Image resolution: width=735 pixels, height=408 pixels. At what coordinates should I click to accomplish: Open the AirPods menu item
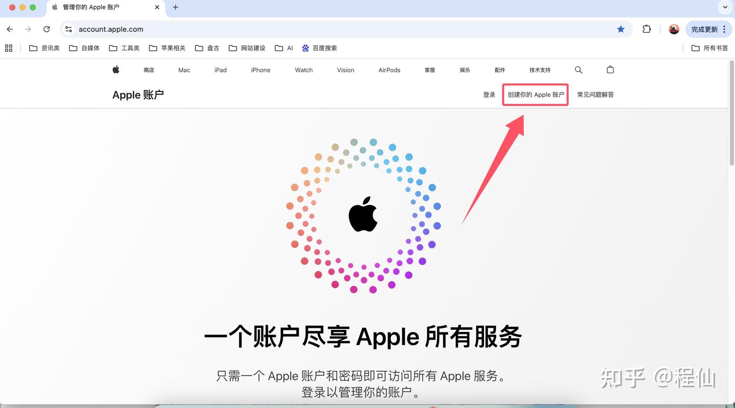click(389, 70)
